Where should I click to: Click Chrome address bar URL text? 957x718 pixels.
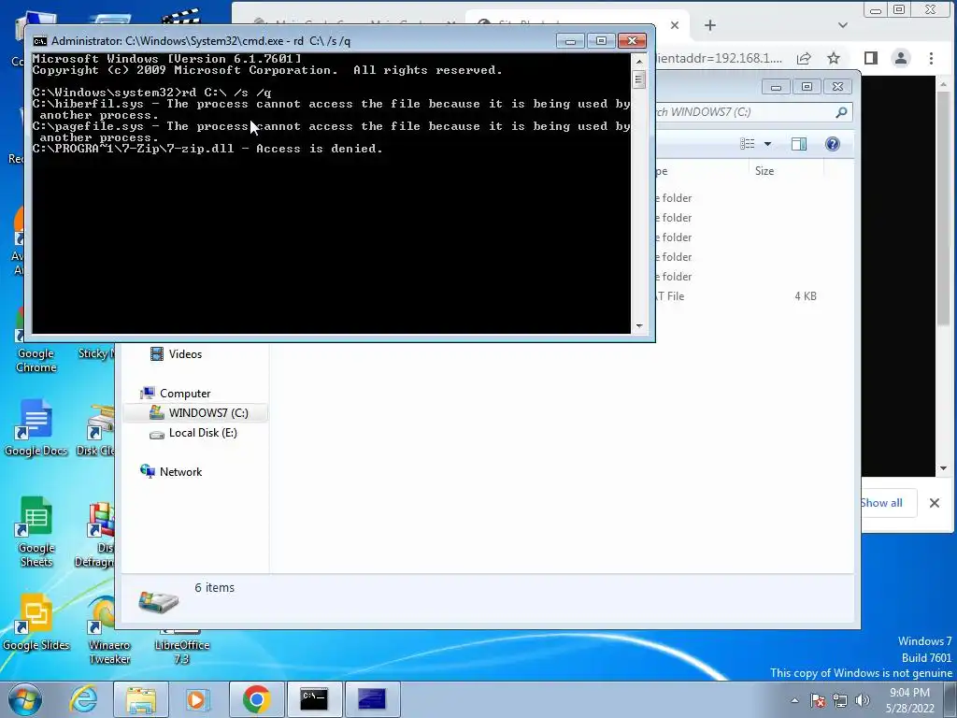(719, 58)
